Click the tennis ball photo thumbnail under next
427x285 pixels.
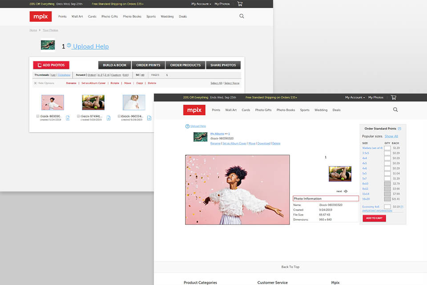(340, 174)
